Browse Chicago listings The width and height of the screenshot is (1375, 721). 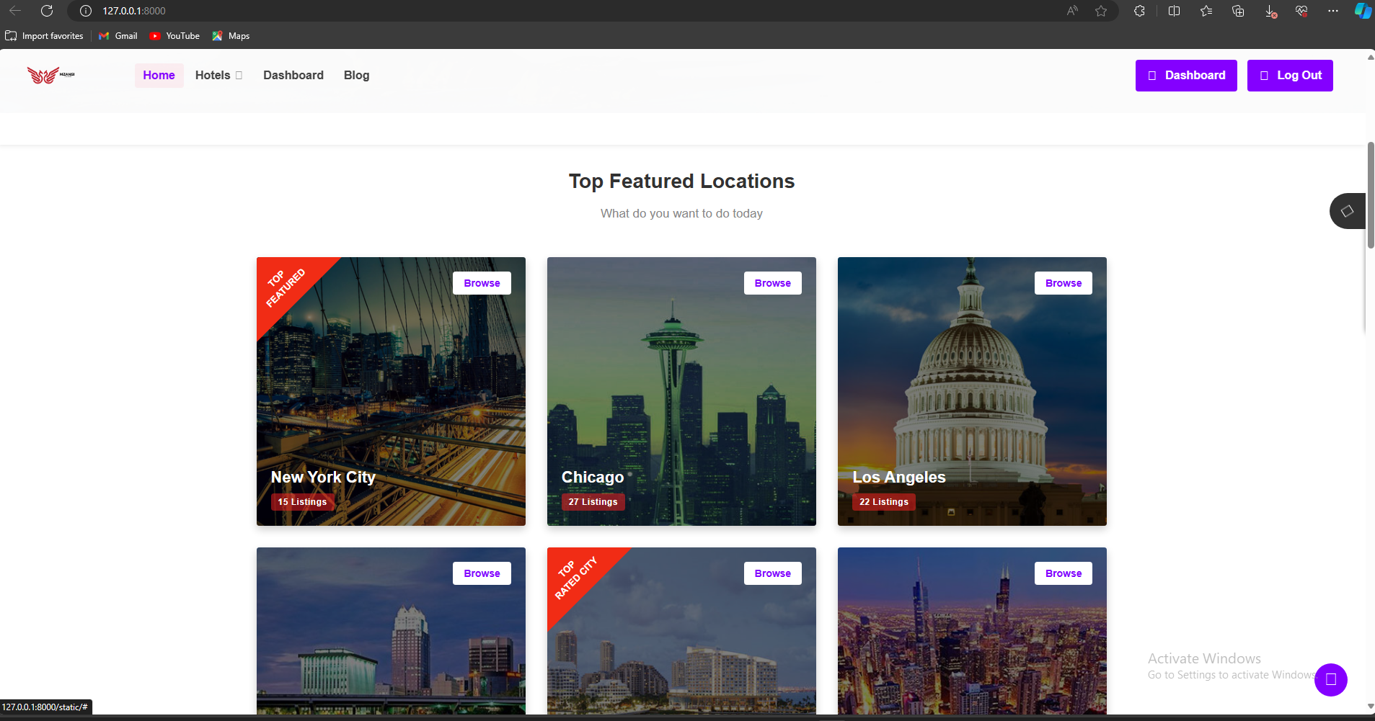tap(772, 283)
